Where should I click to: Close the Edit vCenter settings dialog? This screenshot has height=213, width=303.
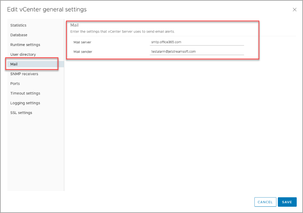(x=294, y=10)
